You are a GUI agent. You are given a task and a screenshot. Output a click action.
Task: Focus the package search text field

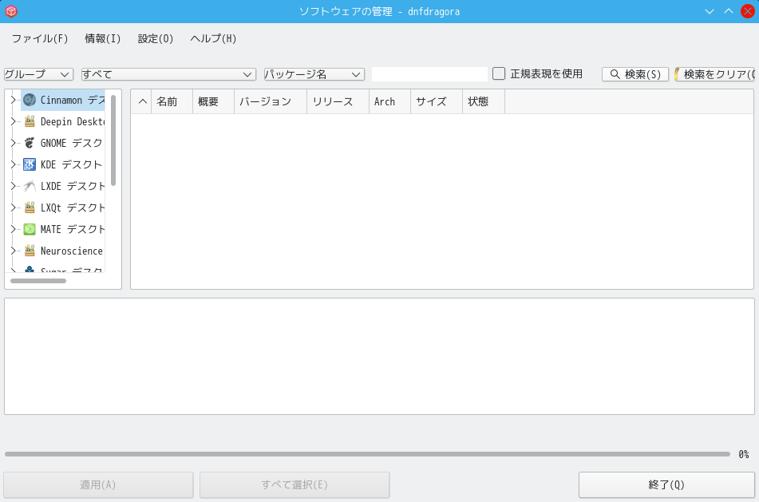[x=429, y=74]
